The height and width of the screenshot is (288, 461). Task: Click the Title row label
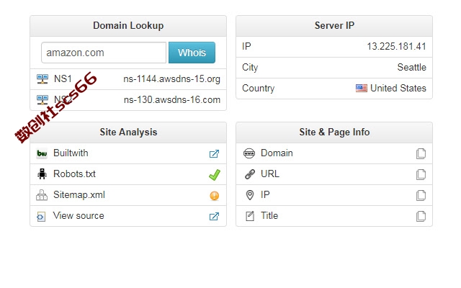269,216
